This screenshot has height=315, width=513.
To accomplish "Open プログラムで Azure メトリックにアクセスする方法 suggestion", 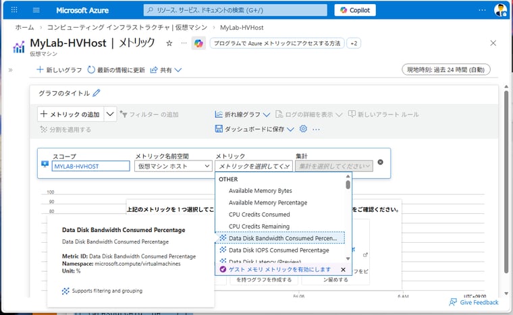I will pyautogui.click(x=277, y=43).
